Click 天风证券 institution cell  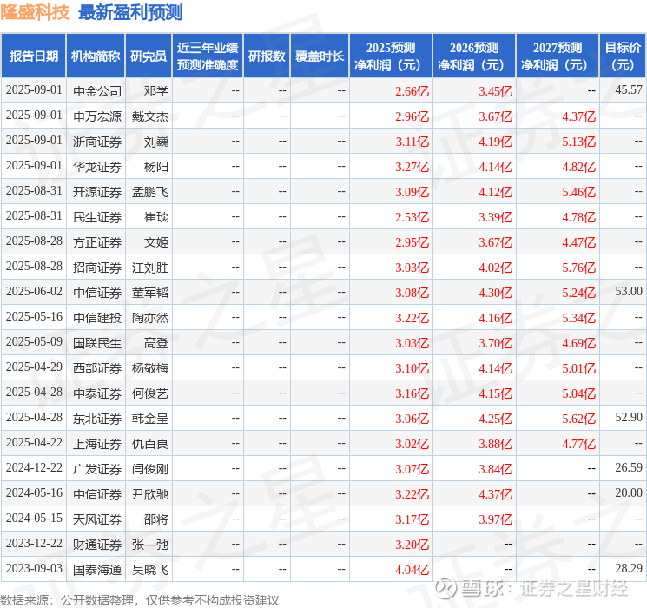coord(97,519)
